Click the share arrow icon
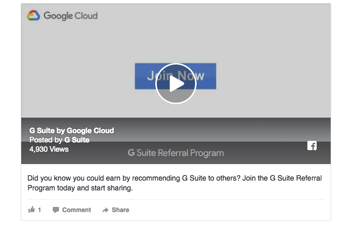This screenshot has width=341, height=226. click(105, 210)
